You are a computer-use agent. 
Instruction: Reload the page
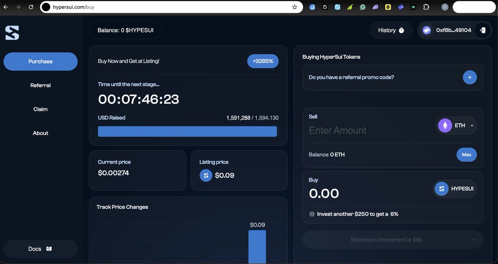pos(31,7)
